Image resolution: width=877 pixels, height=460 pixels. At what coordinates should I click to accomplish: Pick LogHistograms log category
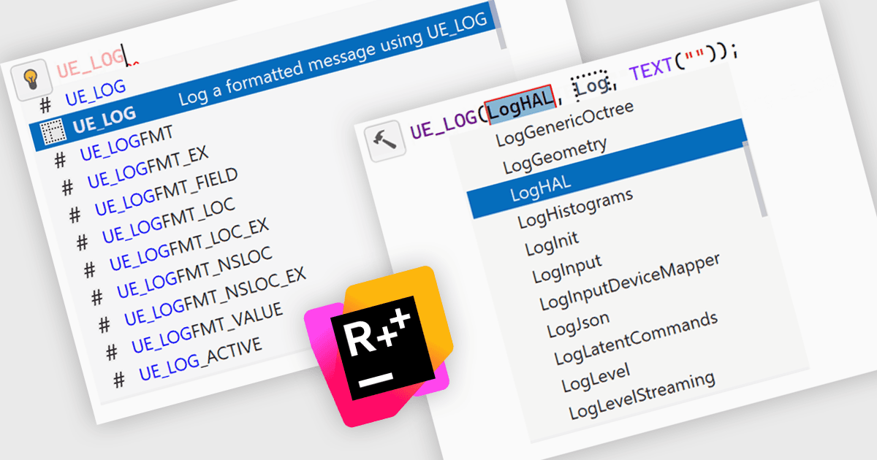(x=575, y=208)
